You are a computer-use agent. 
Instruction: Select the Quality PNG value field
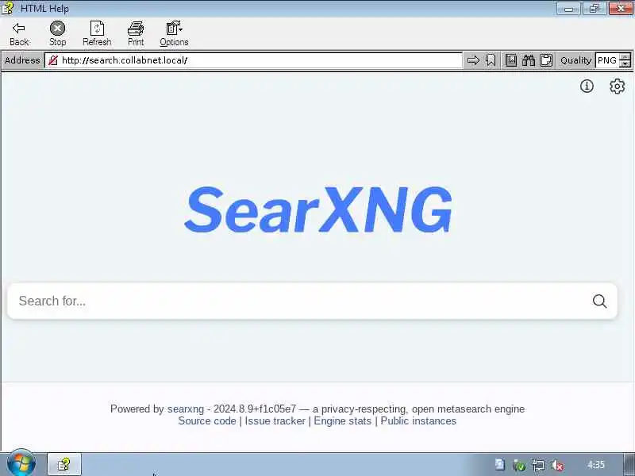point(608,60)
